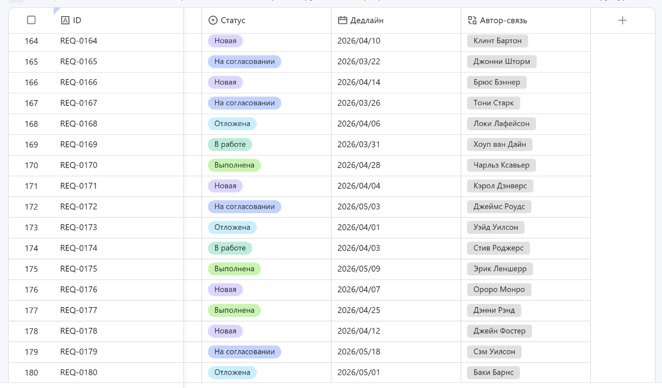
Task: Click the Статус column header
Action: coord(266,20)
